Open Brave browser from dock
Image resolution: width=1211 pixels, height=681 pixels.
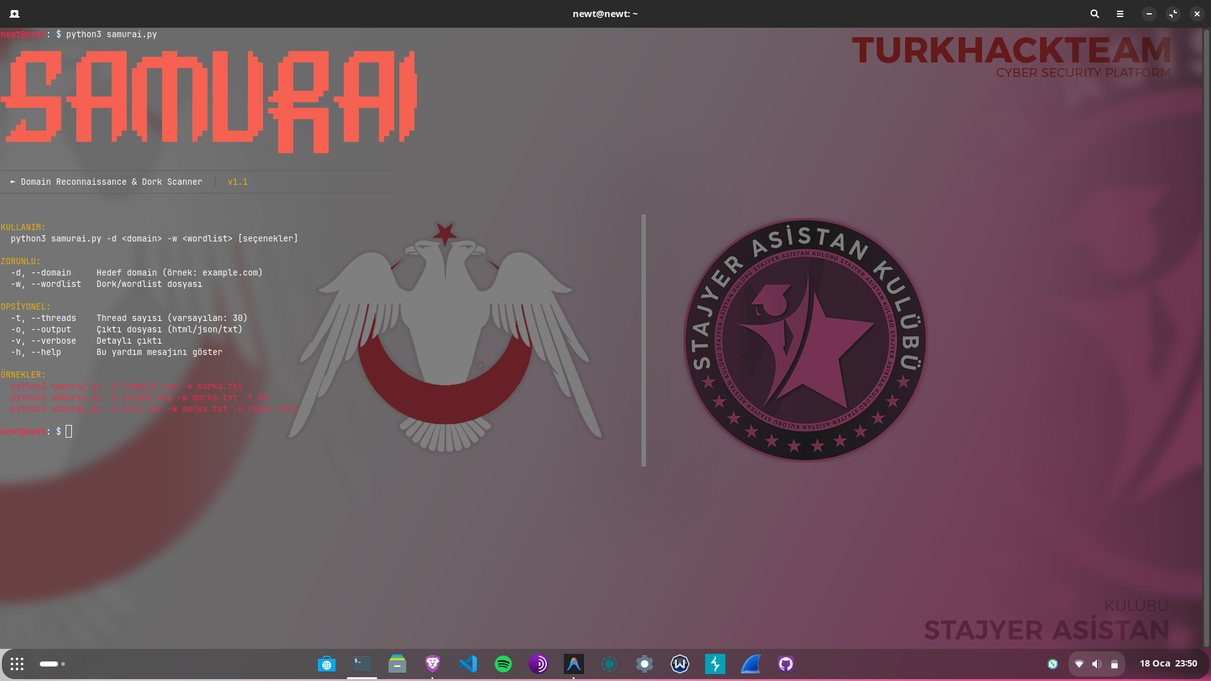click(x=433, y=664)
